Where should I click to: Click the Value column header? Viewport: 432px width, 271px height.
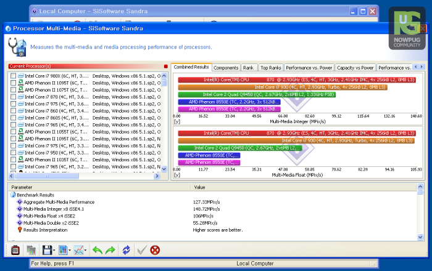304,187
